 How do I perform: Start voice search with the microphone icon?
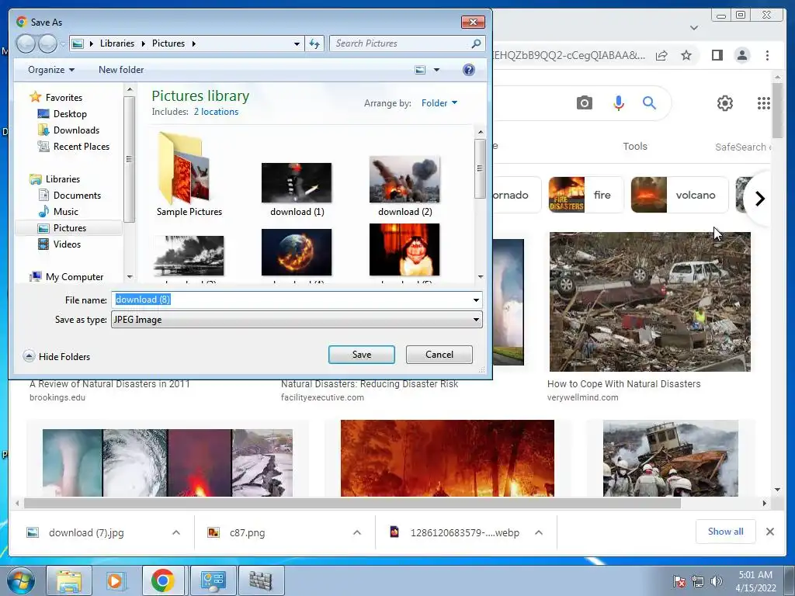(618, 103)
